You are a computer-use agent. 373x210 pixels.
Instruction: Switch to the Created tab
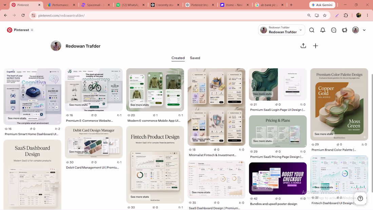click(178, 58)
